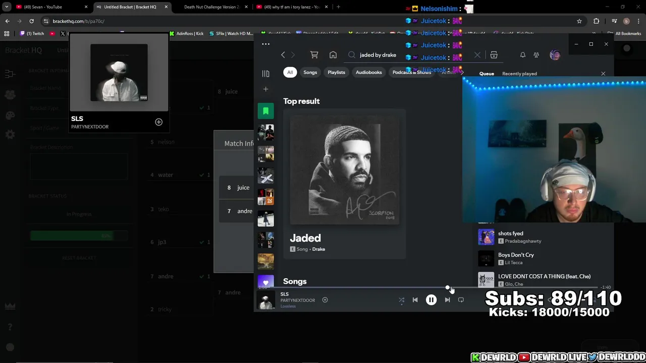Click the Lossless quality label
This screenshot has height=363, width=646.
288,306
